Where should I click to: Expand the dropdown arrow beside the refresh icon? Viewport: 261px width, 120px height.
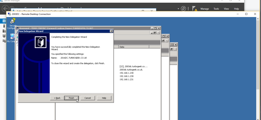(x=178, y=9)
